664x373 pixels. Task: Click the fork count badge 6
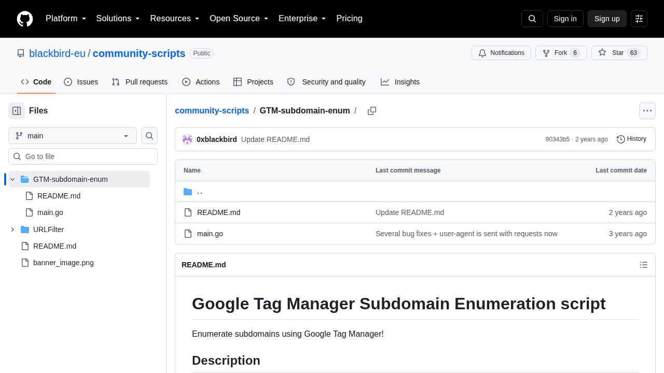tap(575, 53)
